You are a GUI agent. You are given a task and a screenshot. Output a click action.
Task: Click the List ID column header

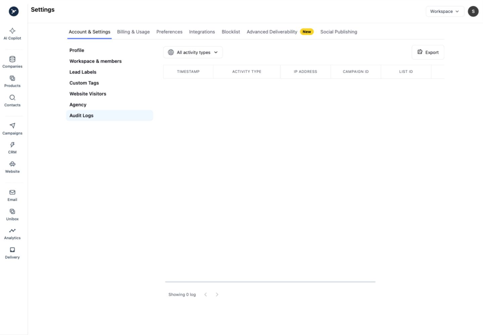pos(406,72)
